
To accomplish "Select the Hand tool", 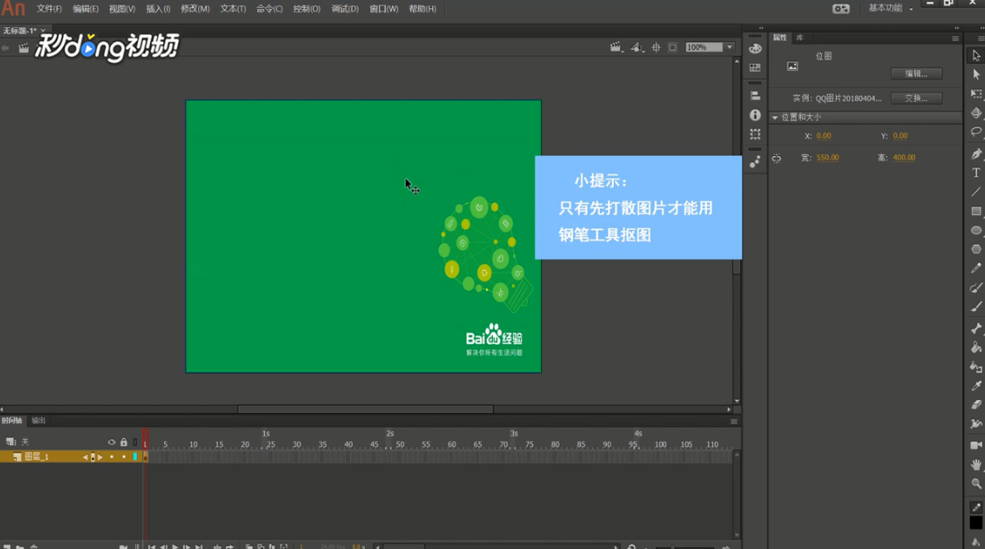I will [x=975, y=465].
